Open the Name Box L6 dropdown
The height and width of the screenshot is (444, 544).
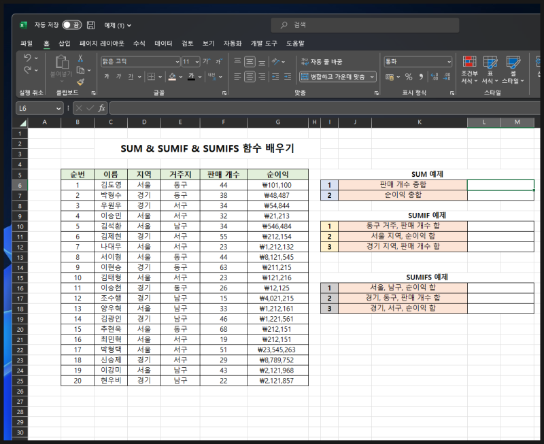click(x=58, y=109)
